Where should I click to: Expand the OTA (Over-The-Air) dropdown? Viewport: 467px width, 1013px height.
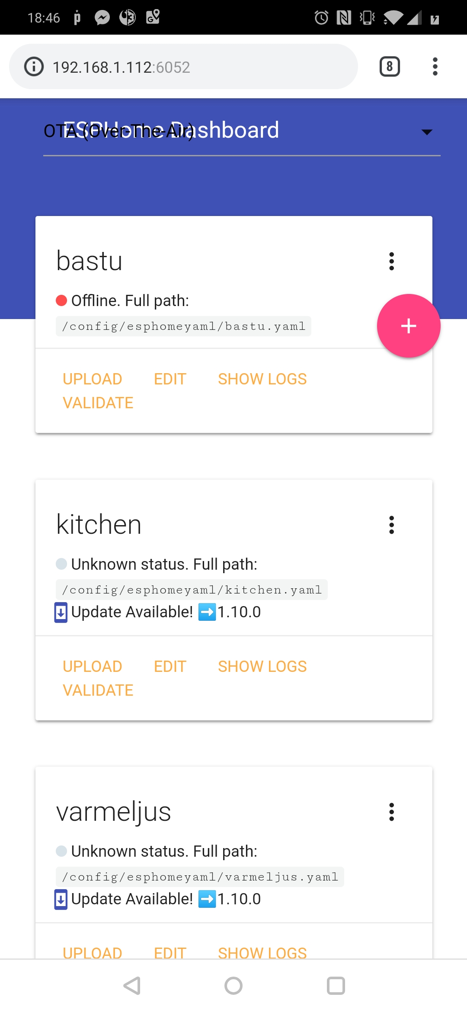coord(426,131)
